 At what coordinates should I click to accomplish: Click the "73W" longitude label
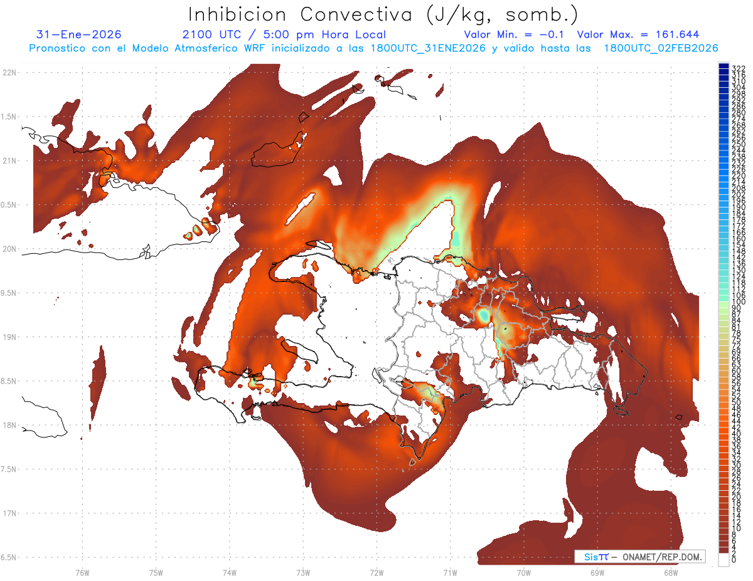[x=303, y=572]
